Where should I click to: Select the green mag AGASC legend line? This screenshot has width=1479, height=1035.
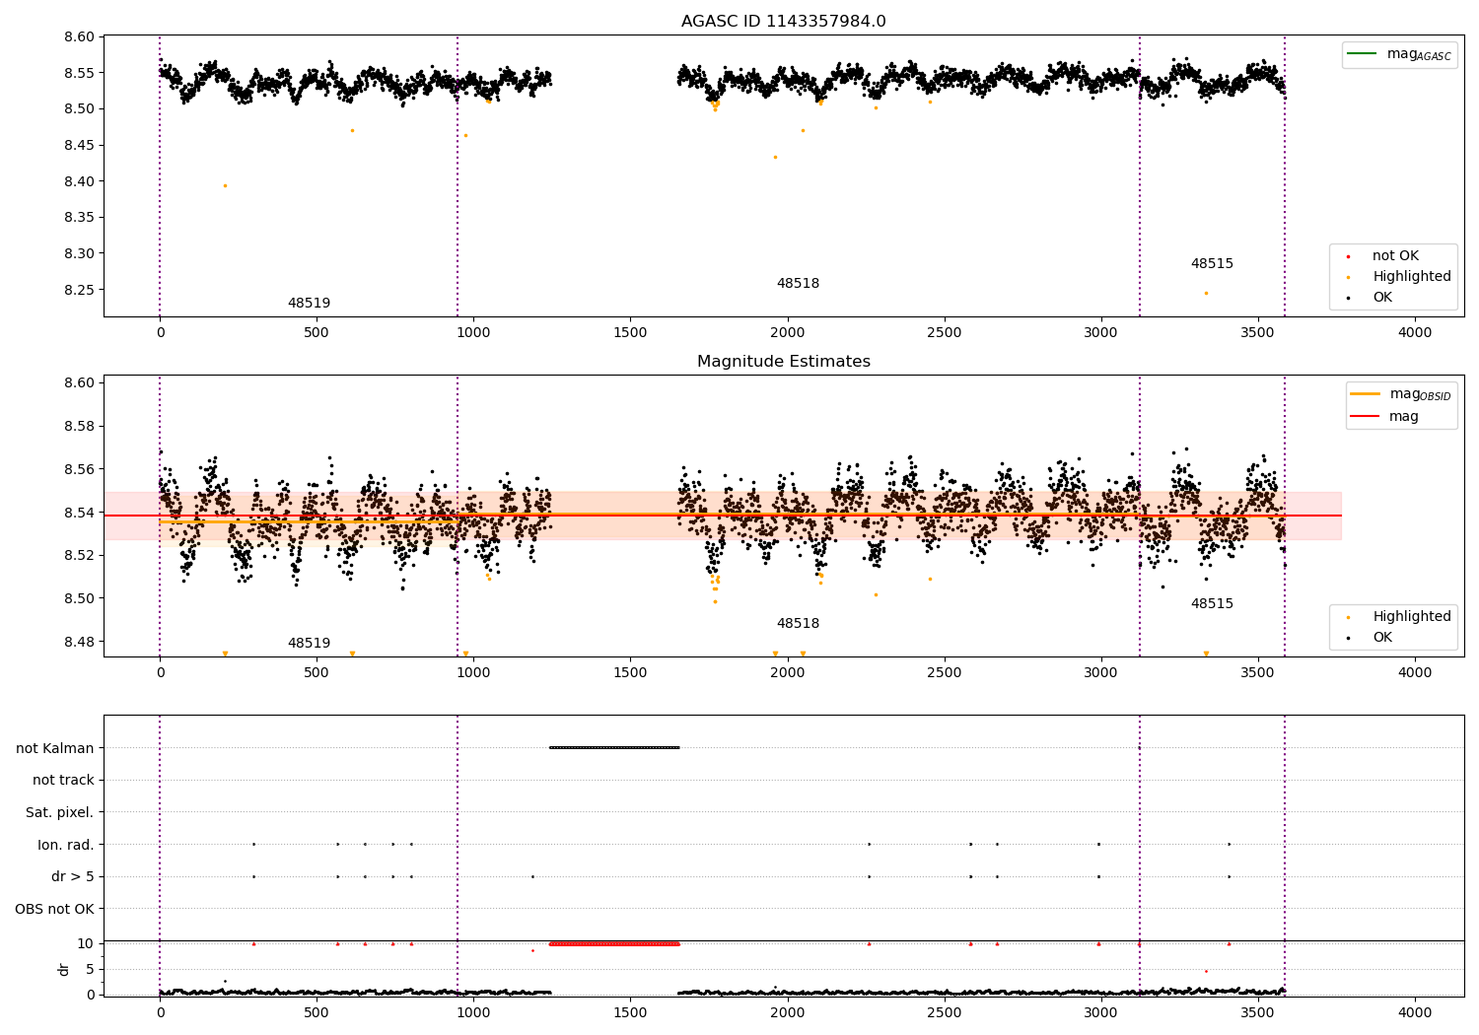(1363, 54)
